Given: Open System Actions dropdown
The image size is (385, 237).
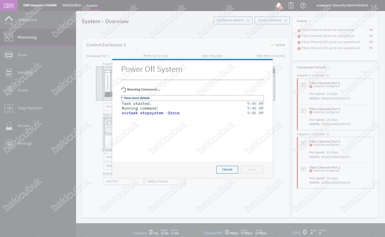Looking at the screenshot, I should click(x=272, y=20).
